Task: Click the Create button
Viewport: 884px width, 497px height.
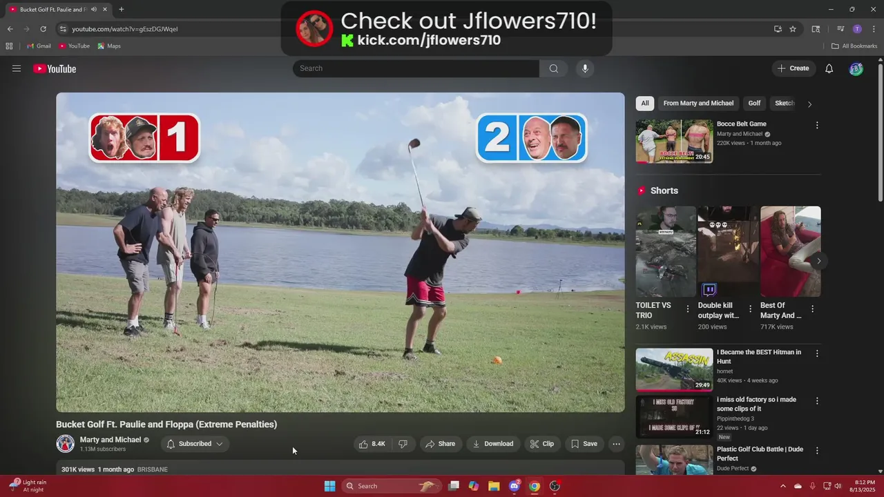Action: pyautogui.click(x=793, y=68)
